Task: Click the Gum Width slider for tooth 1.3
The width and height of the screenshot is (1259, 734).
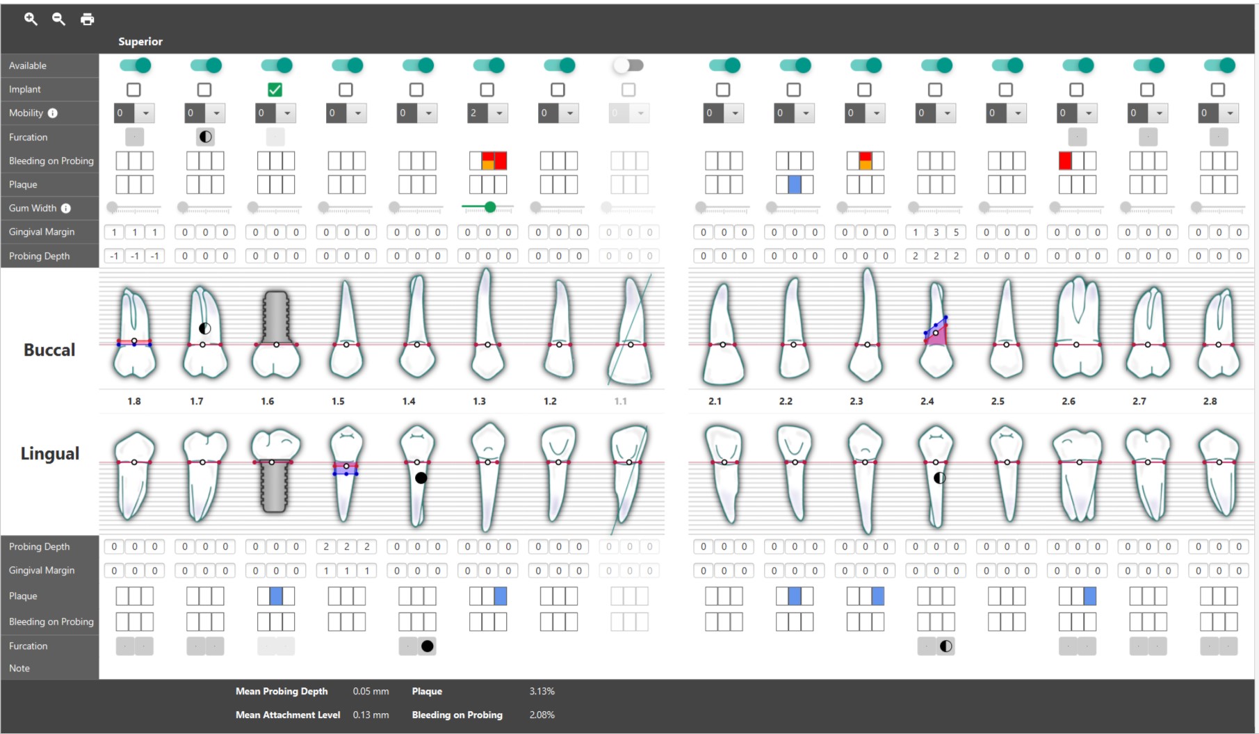Action: (x=488, y=207)
